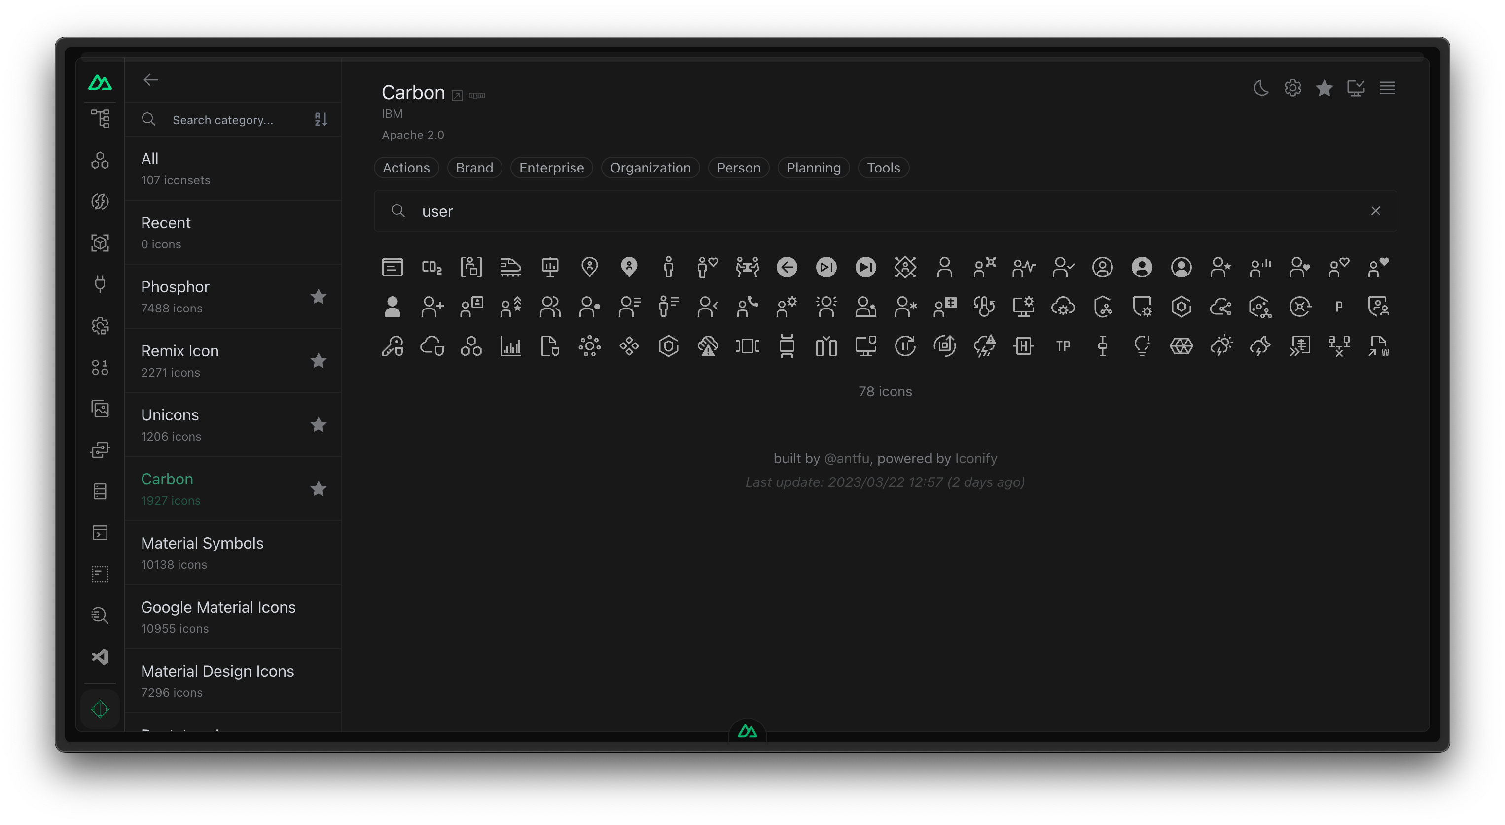This screenshot has height=825, width=1505.
Task: Open the VS Code icon in the sidebar
Action: pyautogui.click(x=100, y=657)
